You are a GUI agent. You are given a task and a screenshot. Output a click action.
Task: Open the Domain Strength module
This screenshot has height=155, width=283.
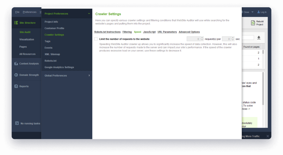tap(29, 75)
